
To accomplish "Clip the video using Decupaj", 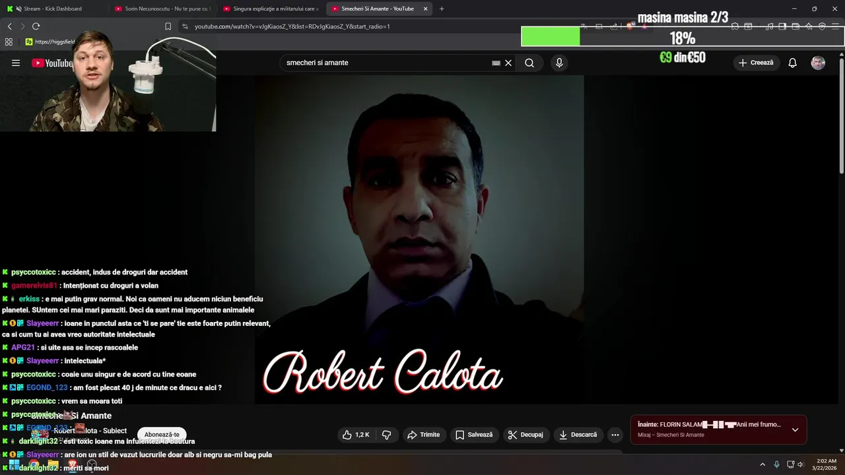I will tap(525, 435).
